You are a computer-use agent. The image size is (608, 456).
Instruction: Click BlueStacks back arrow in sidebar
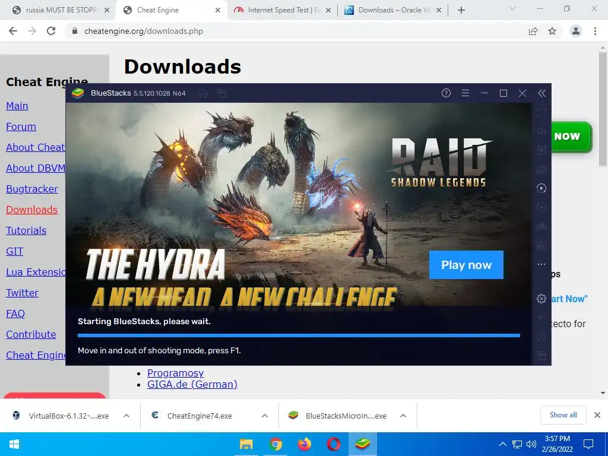pos(541,317)
